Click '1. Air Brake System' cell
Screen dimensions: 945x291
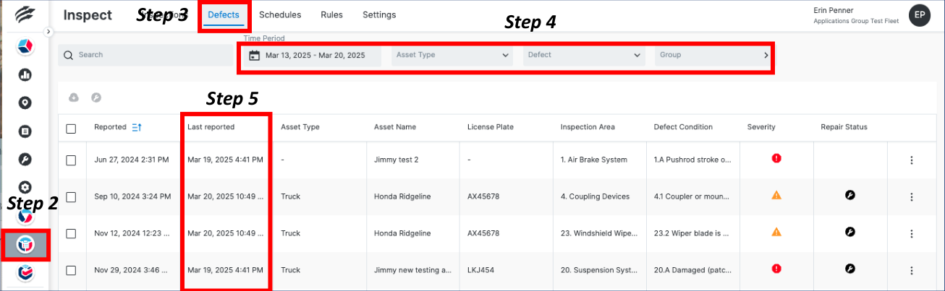[x=594, y=160]
